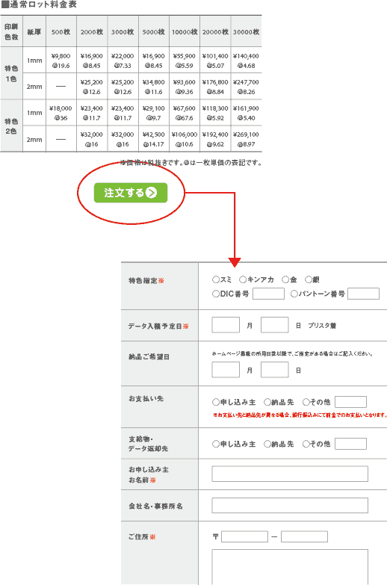The height and width of the screenshot is (585, 387).
Task: Click the day field for データ入稿予定日
Action: (x=275, y=325)
